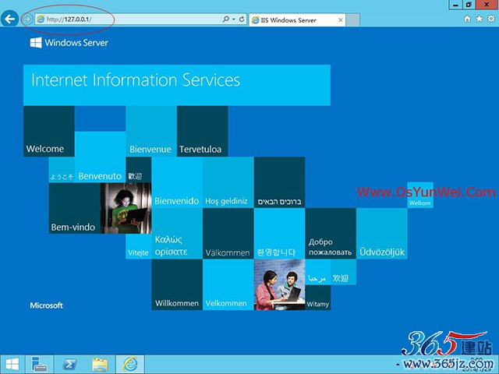The image size is (499, 374).
Task: Click the Hoş geldiniz tile
Action: [x=228, y=182]
